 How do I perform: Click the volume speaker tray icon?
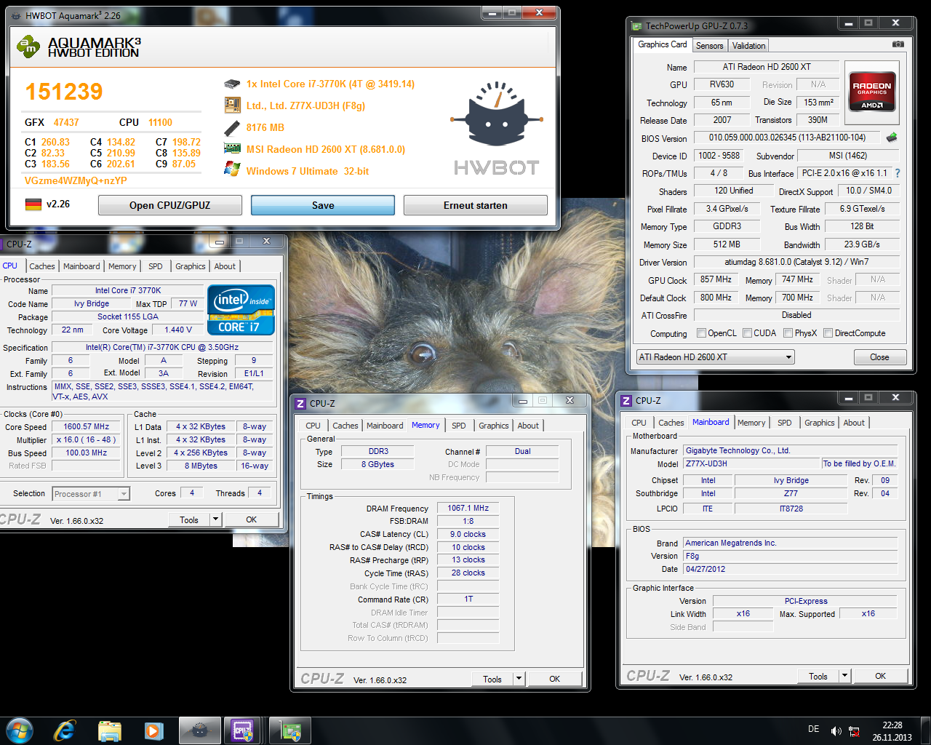coord(836,731)
